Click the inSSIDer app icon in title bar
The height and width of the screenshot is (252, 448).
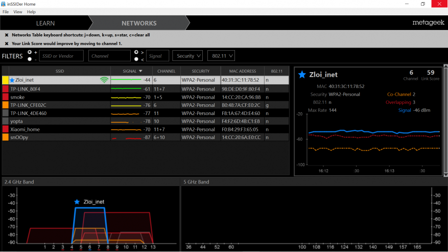pos(3,4)
